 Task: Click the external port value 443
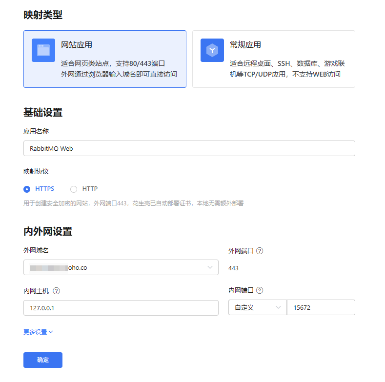(x=233, y=268)
